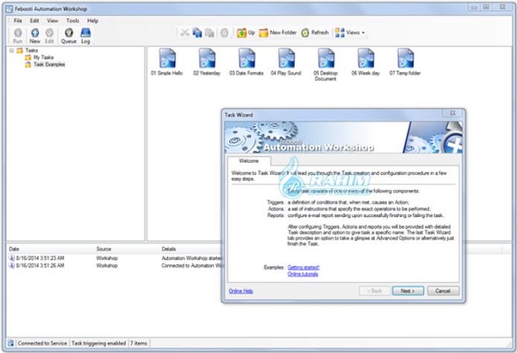Click the status bar service icon
Viewport: 517px width, 353px height.
point(11,344)
